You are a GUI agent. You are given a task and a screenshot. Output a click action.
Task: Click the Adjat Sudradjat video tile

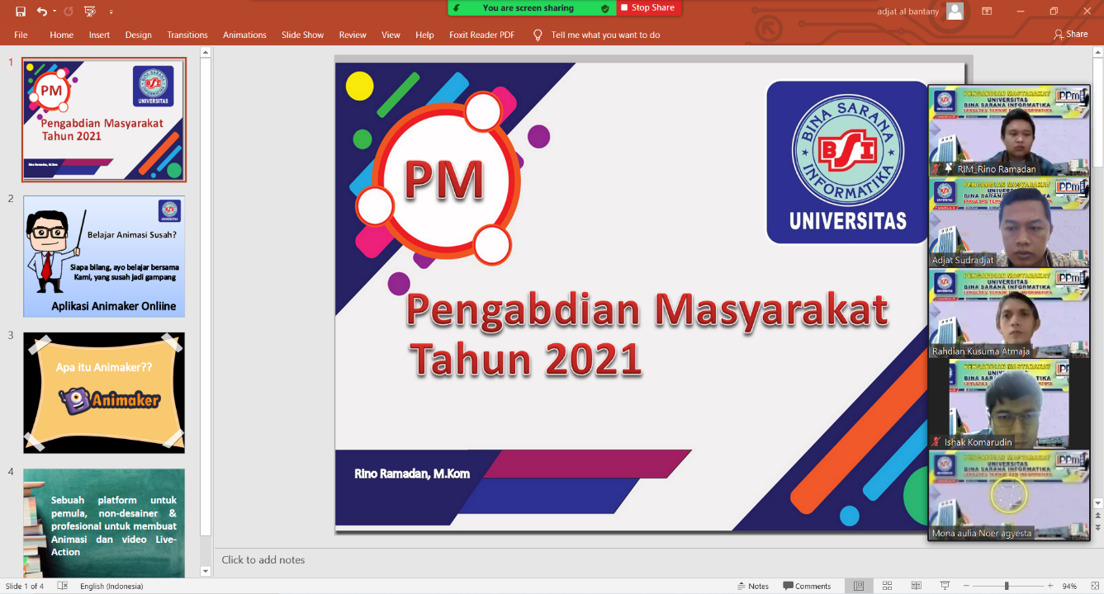point(1009,222)
